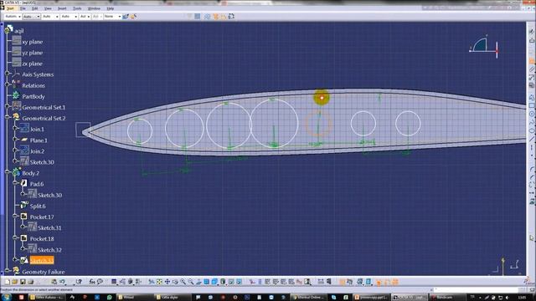Select "Join.1" in the tree
Viewport: 536px width, 301px height.
(37, 130)
